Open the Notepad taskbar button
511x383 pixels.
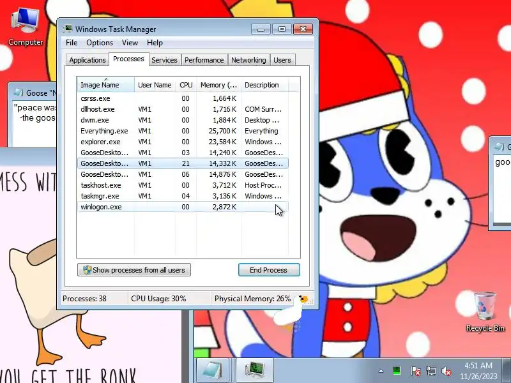tap(214, 370)
